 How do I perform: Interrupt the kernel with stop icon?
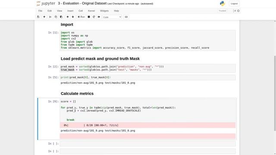coord(89,17)
